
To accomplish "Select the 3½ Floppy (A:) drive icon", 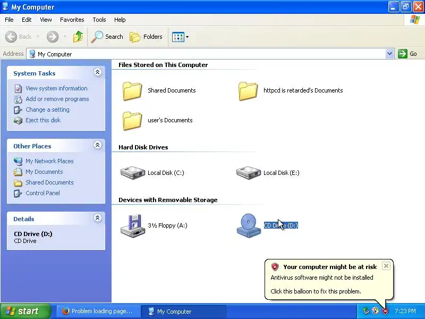I will 132,225.
